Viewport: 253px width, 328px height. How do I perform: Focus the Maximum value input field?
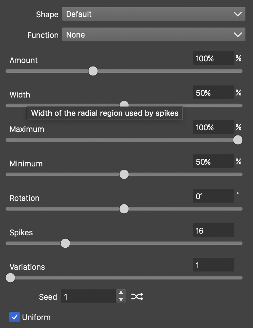[213, 127]
